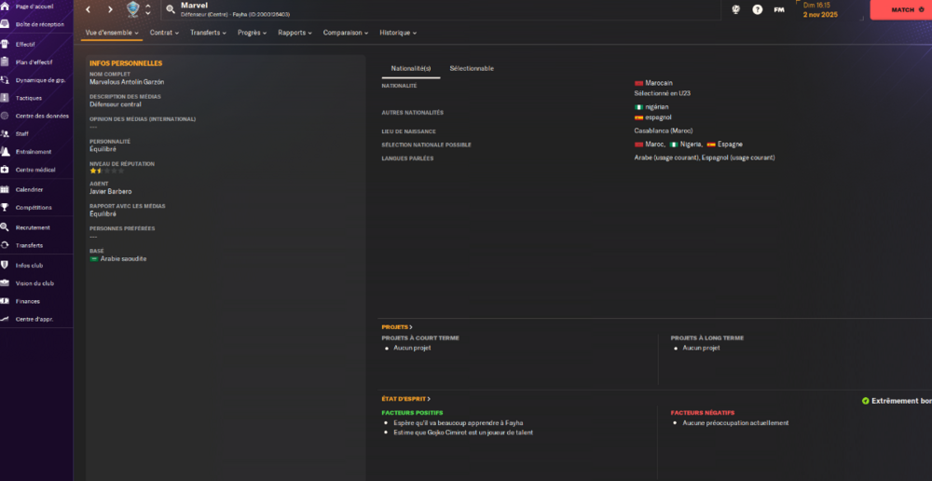Go to Centre médical in sidebar

pos(34,171)
